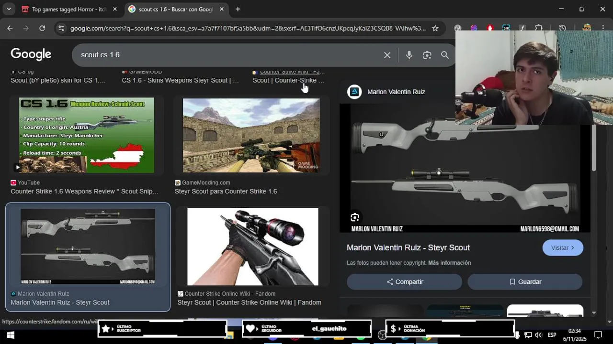This screenshot has width=613, height=344.
Task: Open the CS 1.6 Weapon Review thumbnail
Action: [87, 135]
